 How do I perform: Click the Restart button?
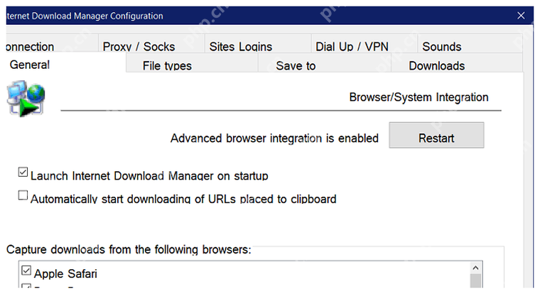click(436, 135)
